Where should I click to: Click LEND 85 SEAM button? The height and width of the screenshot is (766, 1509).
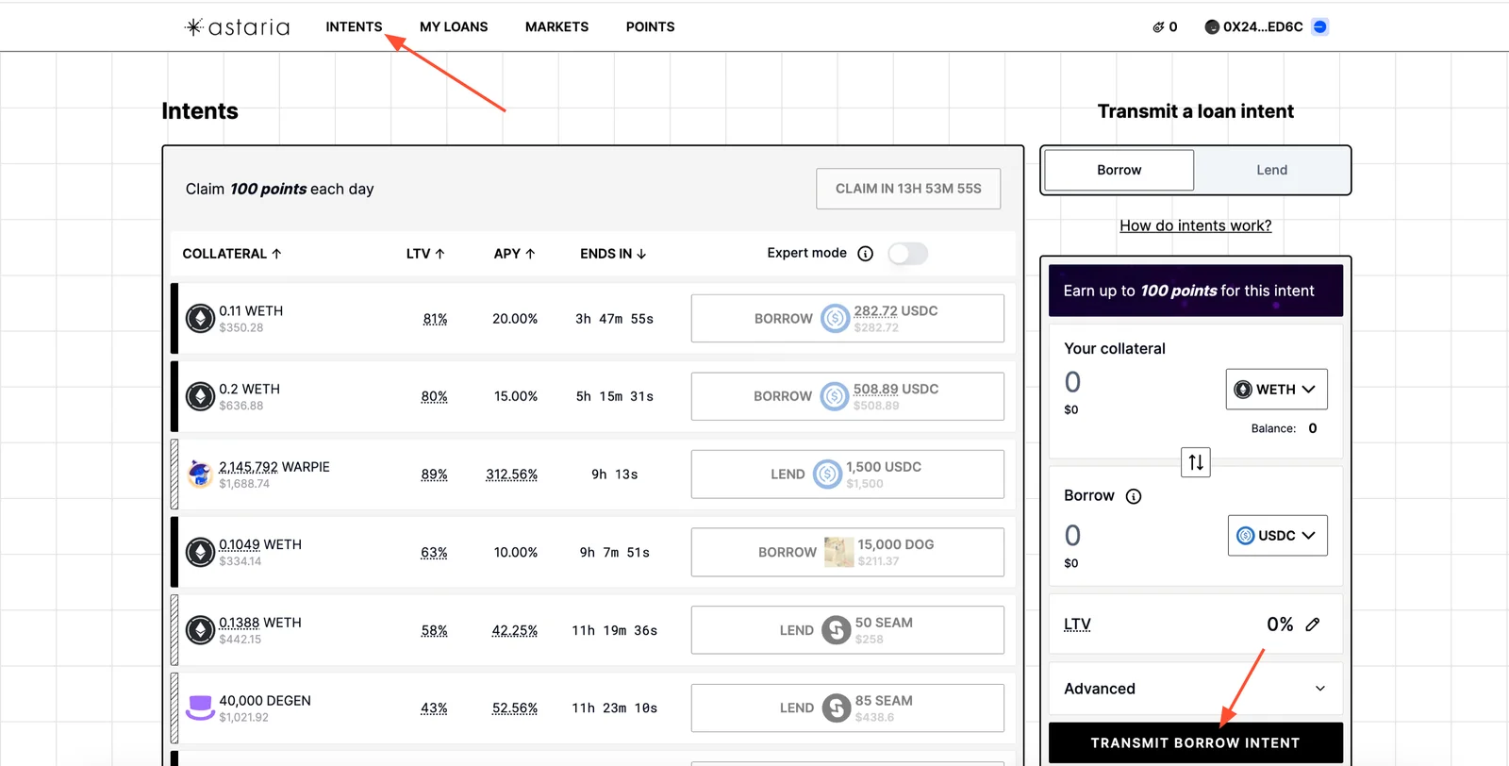(x=848, y=708)
